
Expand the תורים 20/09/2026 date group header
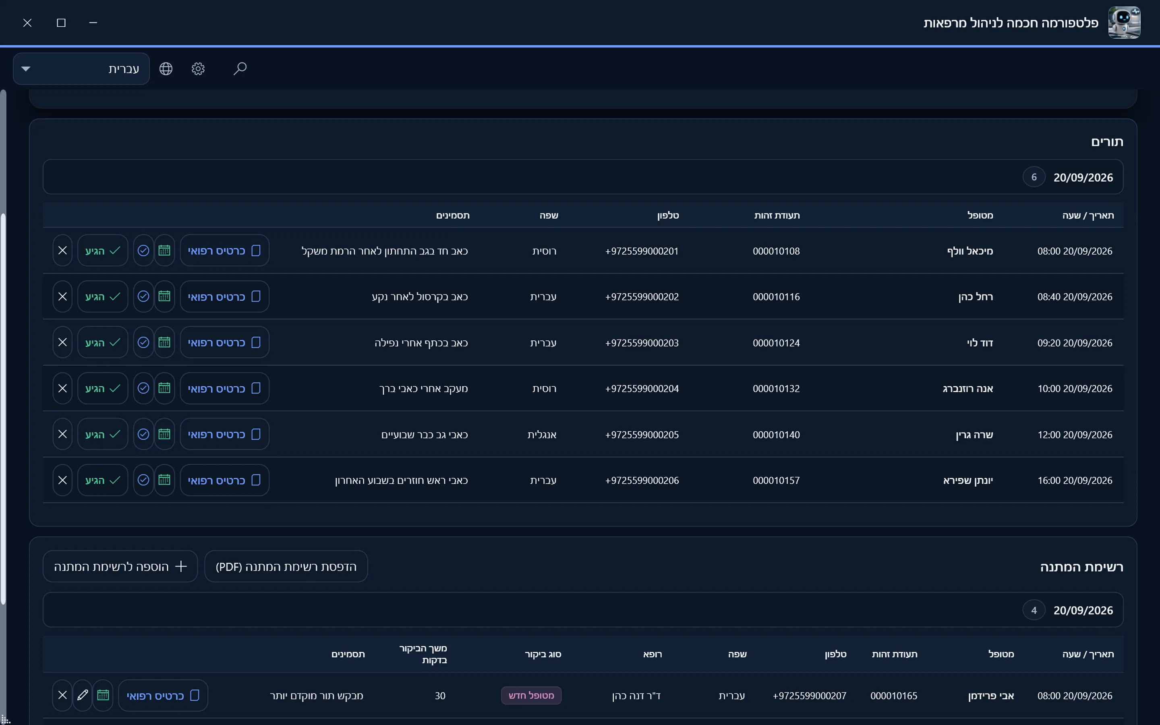click(583, 177)
